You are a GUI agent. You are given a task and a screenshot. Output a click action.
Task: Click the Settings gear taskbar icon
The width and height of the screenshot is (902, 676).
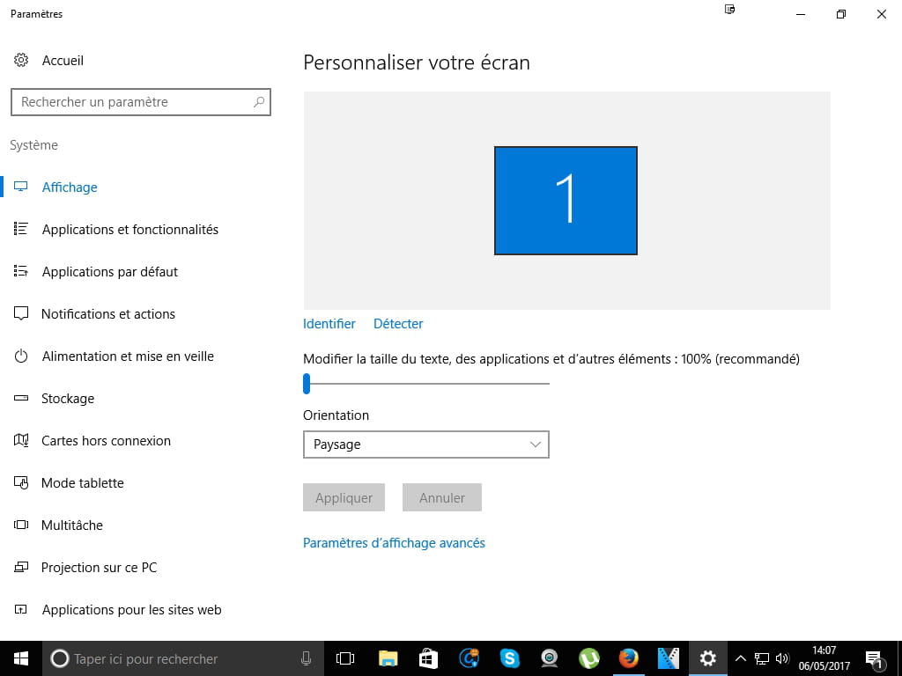tap(708, 658)
